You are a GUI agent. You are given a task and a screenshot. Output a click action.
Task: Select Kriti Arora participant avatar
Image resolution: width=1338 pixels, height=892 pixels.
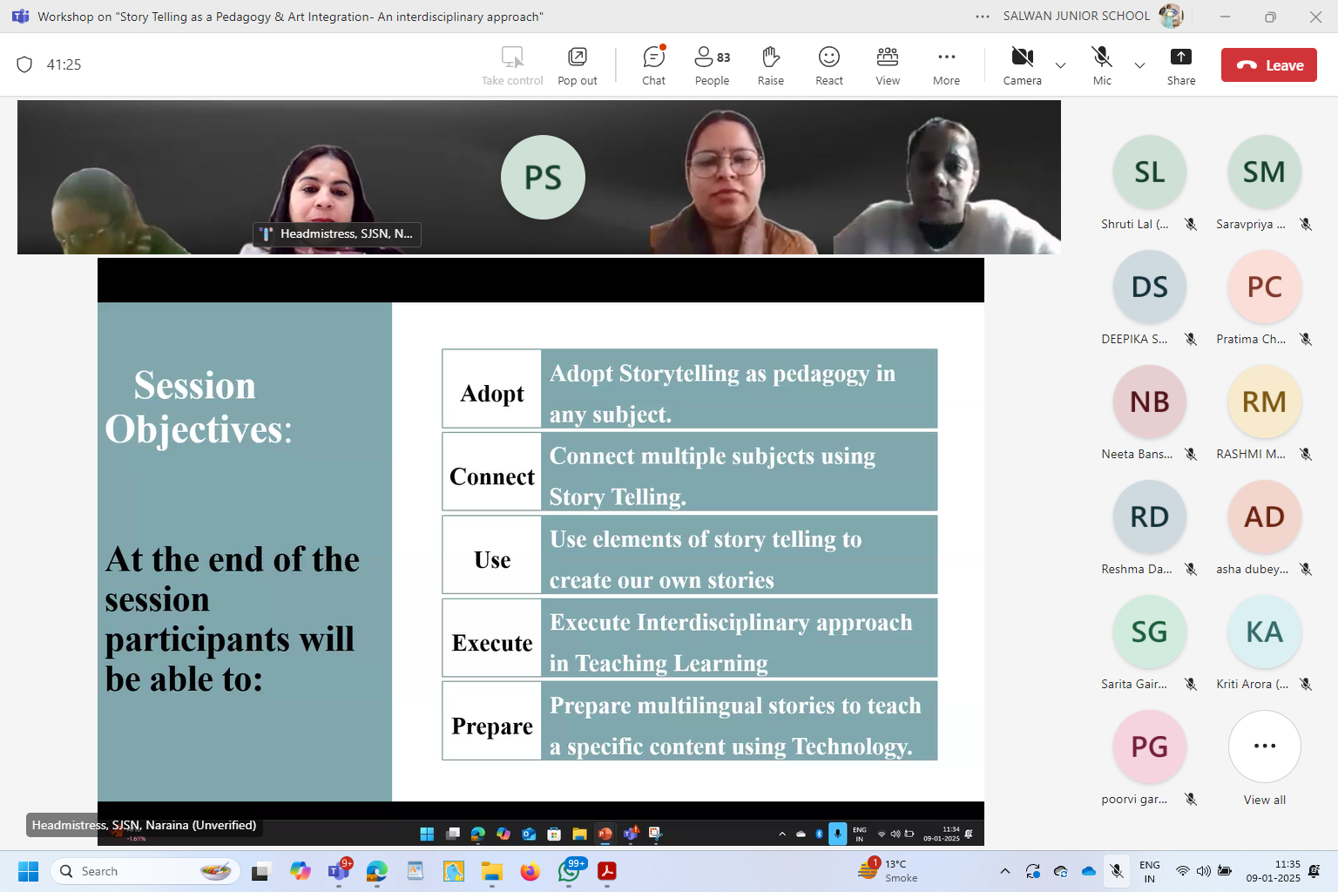tap(1264, 632)
